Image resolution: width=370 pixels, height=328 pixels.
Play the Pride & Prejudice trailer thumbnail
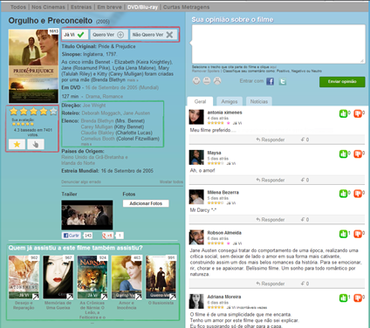coord(87,215)
